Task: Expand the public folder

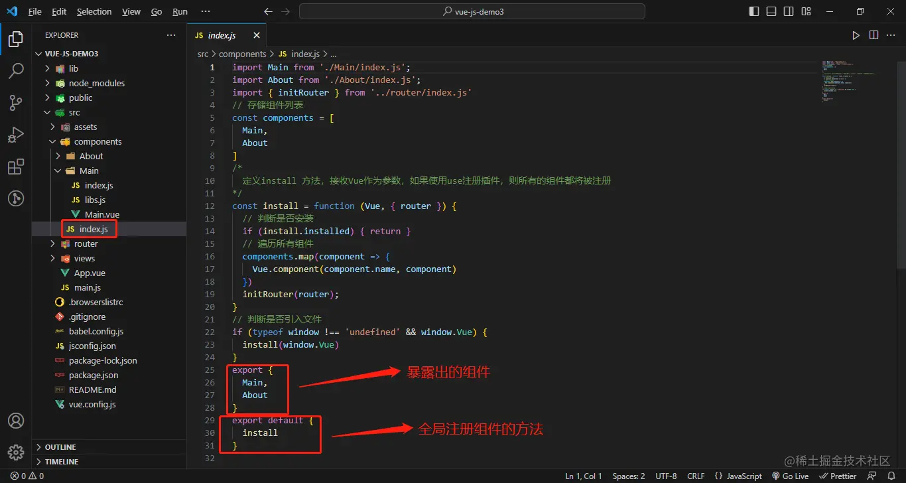Action: click(81, 98)
